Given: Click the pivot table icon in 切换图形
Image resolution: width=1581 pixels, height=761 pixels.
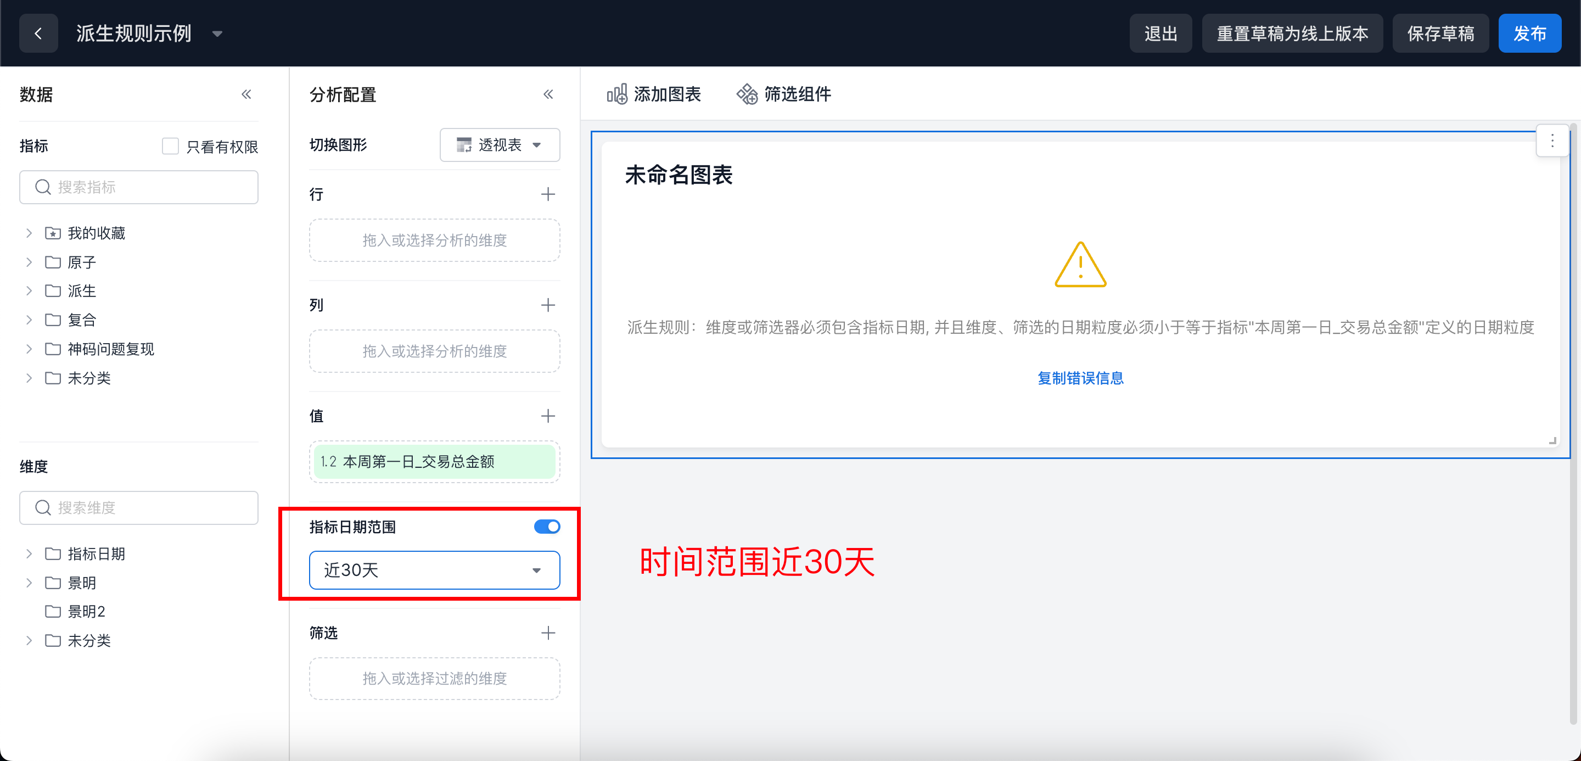Looking at the screenshot, I should pyautogui.click(x=464, y=145).
